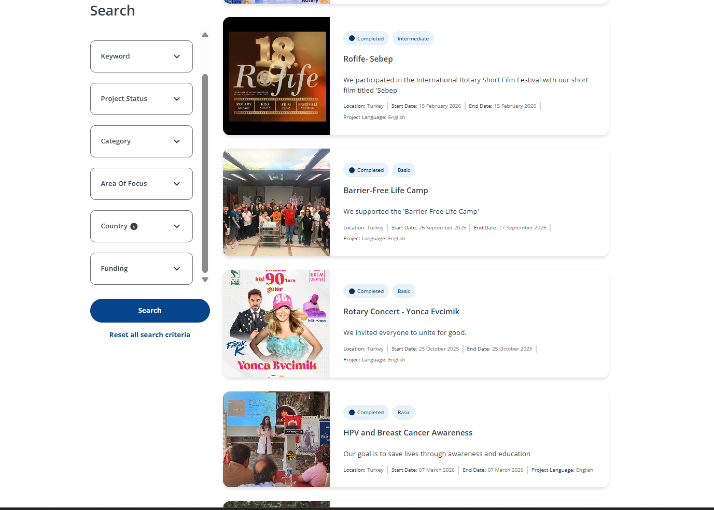The height and width of the screenshot is (510, 714).
Task: Click the Country info icon
Action: point(134,226)
